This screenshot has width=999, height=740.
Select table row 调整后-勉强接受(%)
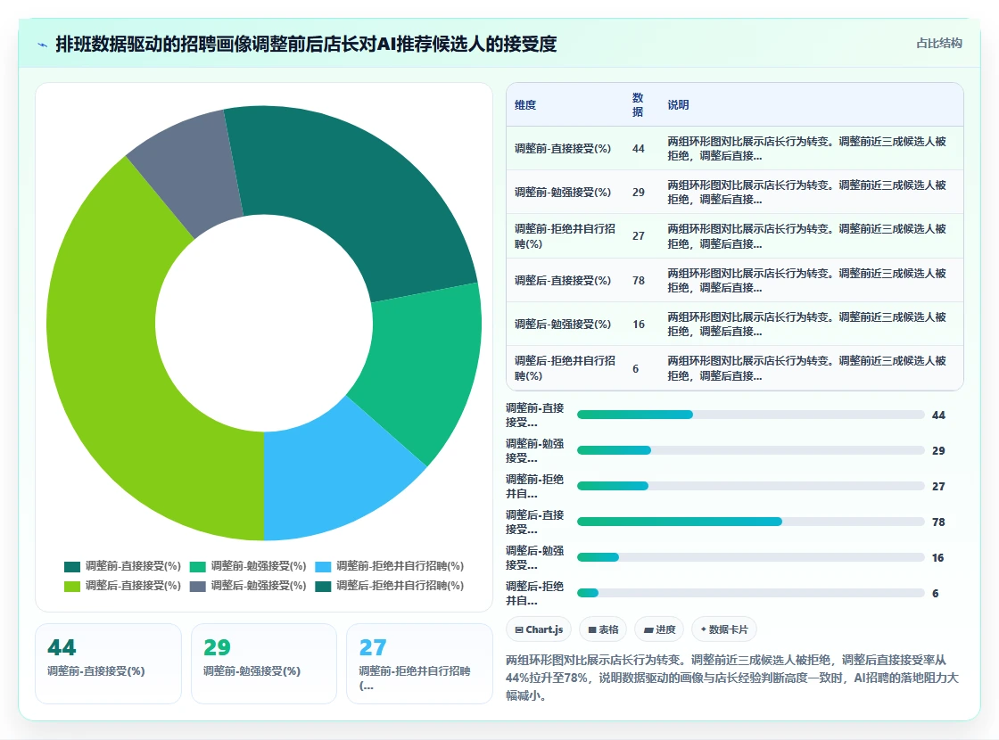click(735, 325)
